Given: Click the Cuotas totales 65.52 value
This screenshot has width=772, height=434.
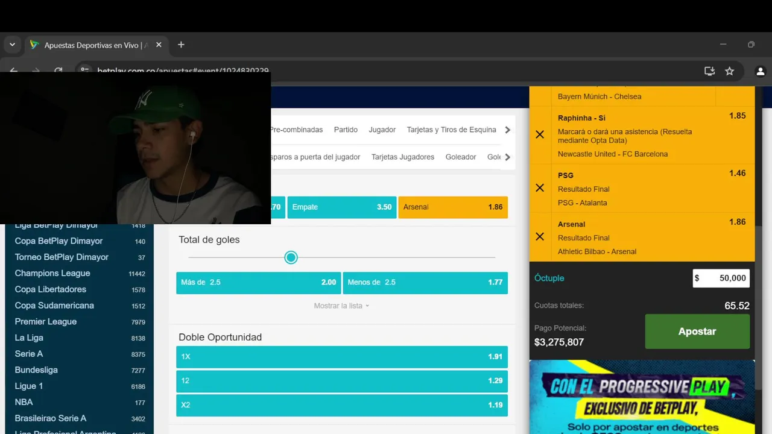Looking at the screenshot, I should point(737,306).
